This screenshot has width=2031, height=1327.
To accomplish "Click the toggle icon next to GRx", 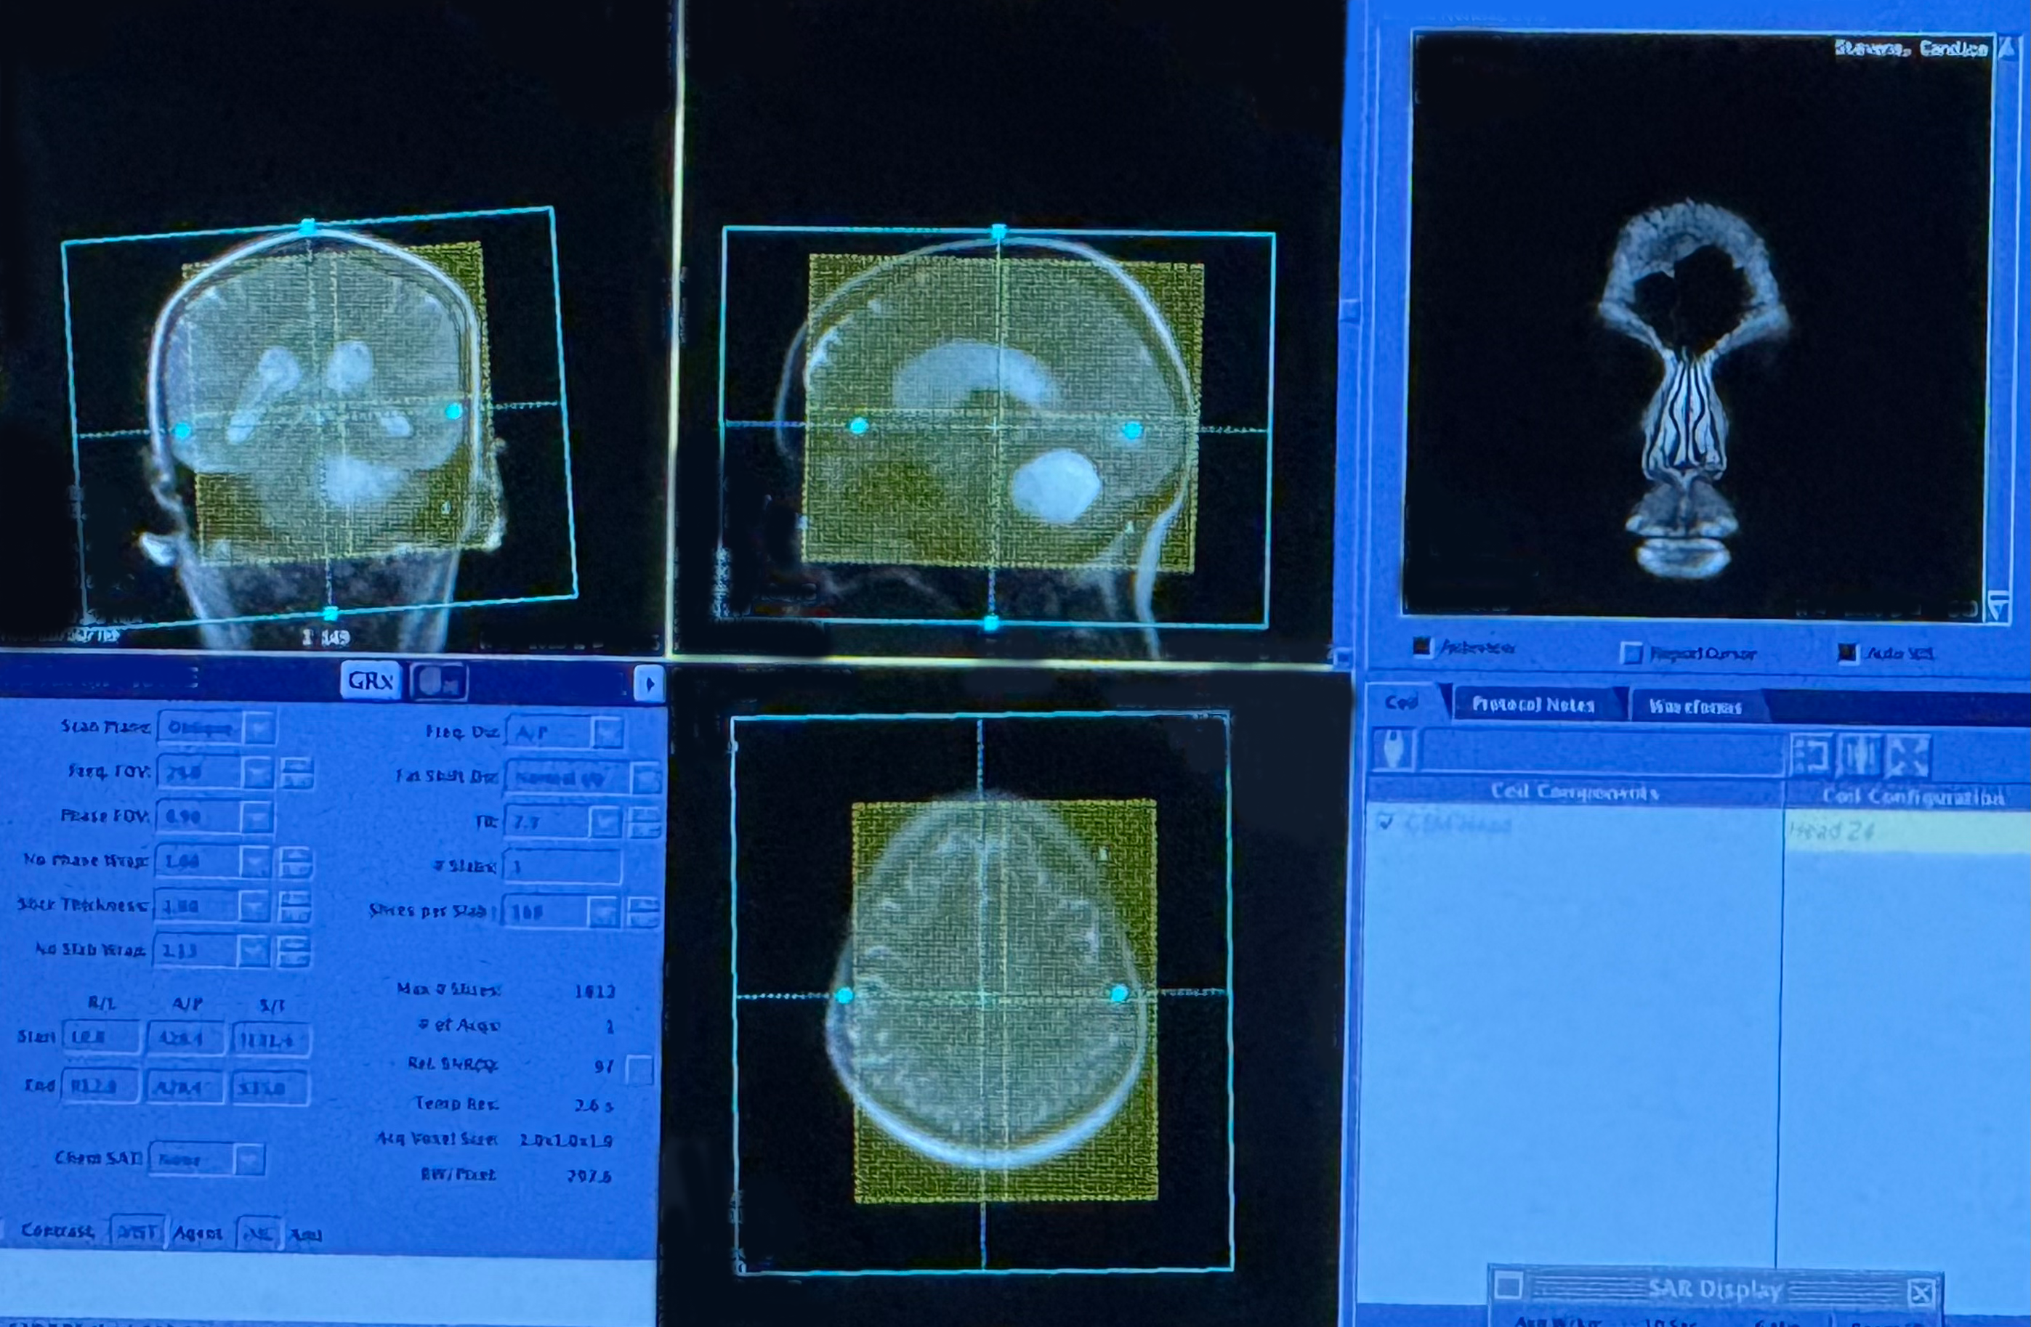I will click(439, 682).
